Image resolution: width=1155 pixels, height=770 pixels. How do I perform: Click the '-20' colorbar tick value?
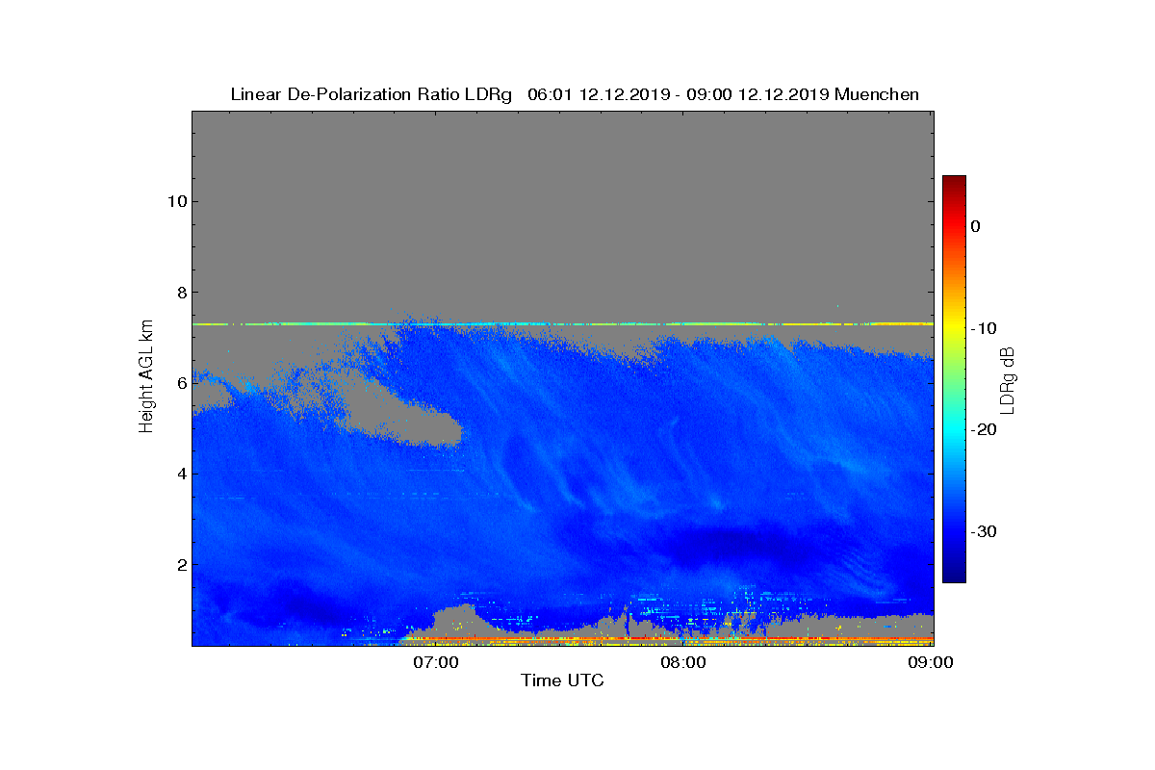(x=984, y=430)
